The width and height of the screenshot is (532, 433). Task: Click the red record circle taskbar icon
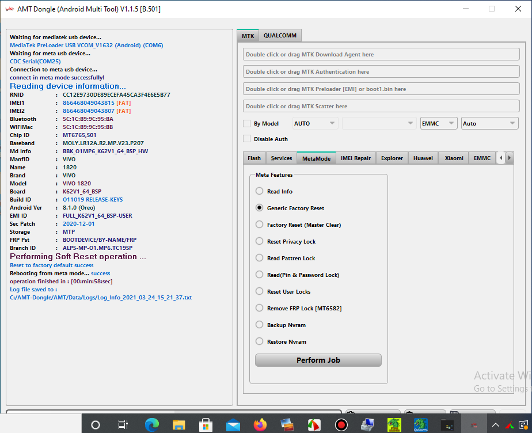pos(341,424)
